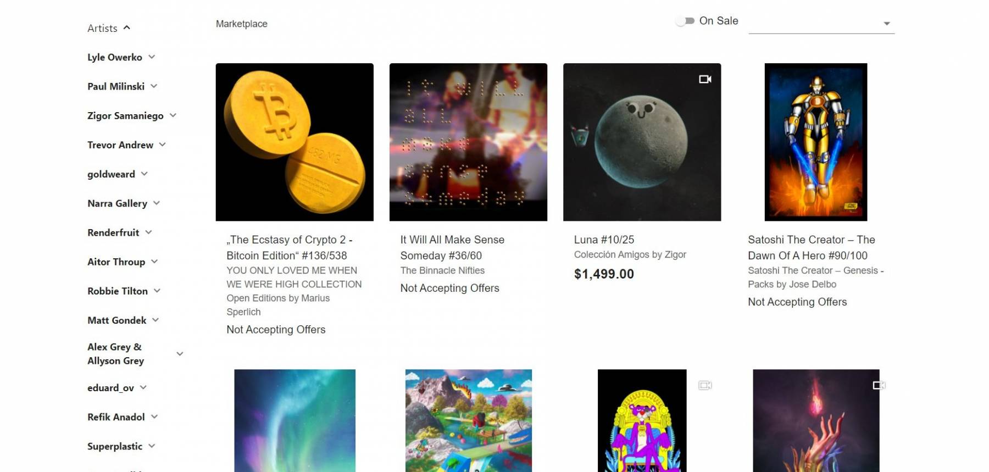Open the Bitcoin pills artwork thumbnail

point(295,142)
